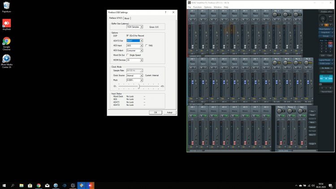Image resolution: width=336 pixels, height=189 pixels.
Task: Click the Clear button under Groups
Action: [330, 56]
